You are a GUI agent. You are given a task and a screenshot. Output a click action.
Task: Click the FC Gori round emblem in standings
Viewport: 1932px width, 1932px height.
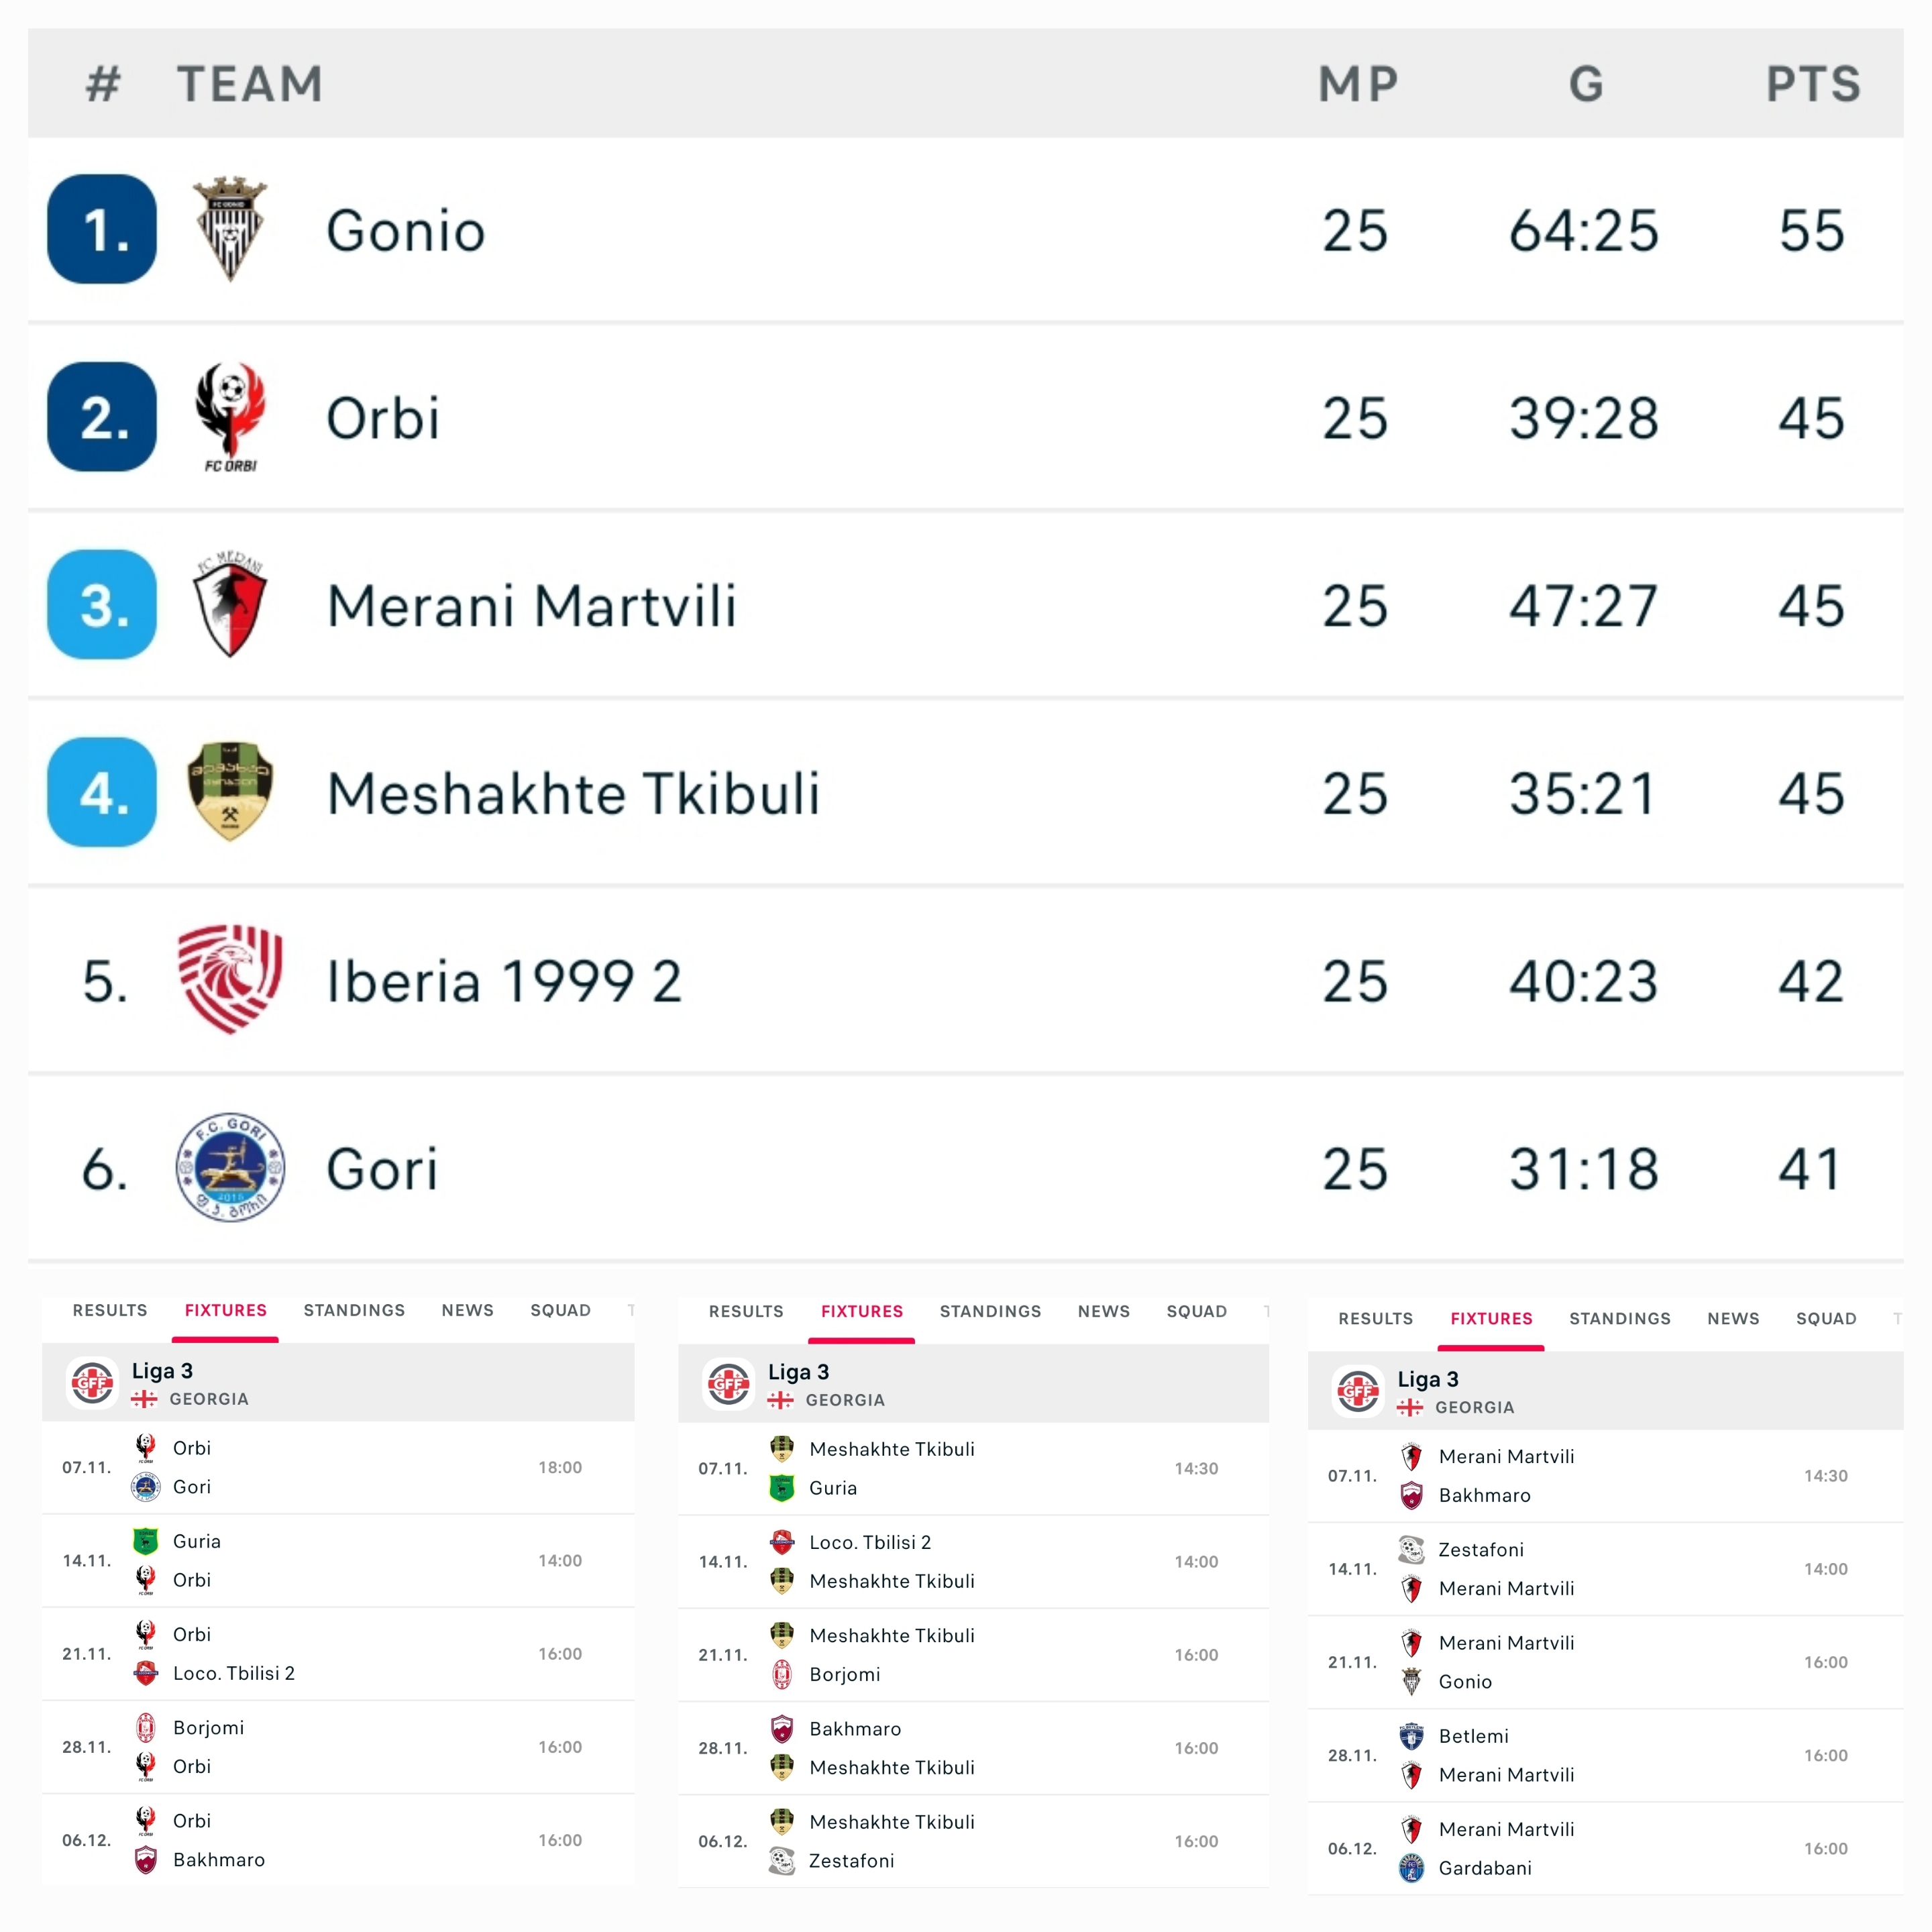pyautogui.click(x=230, y=1167)
